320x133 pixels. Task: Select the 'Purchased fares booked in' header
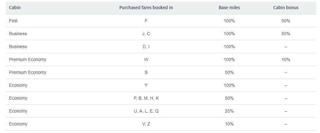tap(146, 8)
